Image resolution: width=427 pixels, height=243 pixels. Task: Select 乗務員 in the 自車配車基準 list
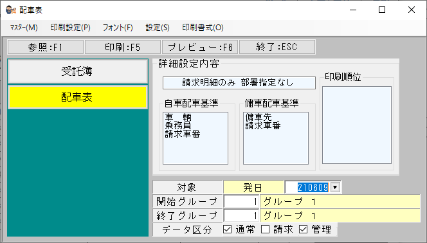pos(178,125)
